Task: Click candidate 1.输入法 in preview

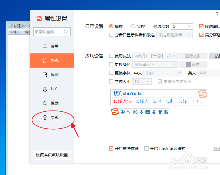Action: [122, 101]
